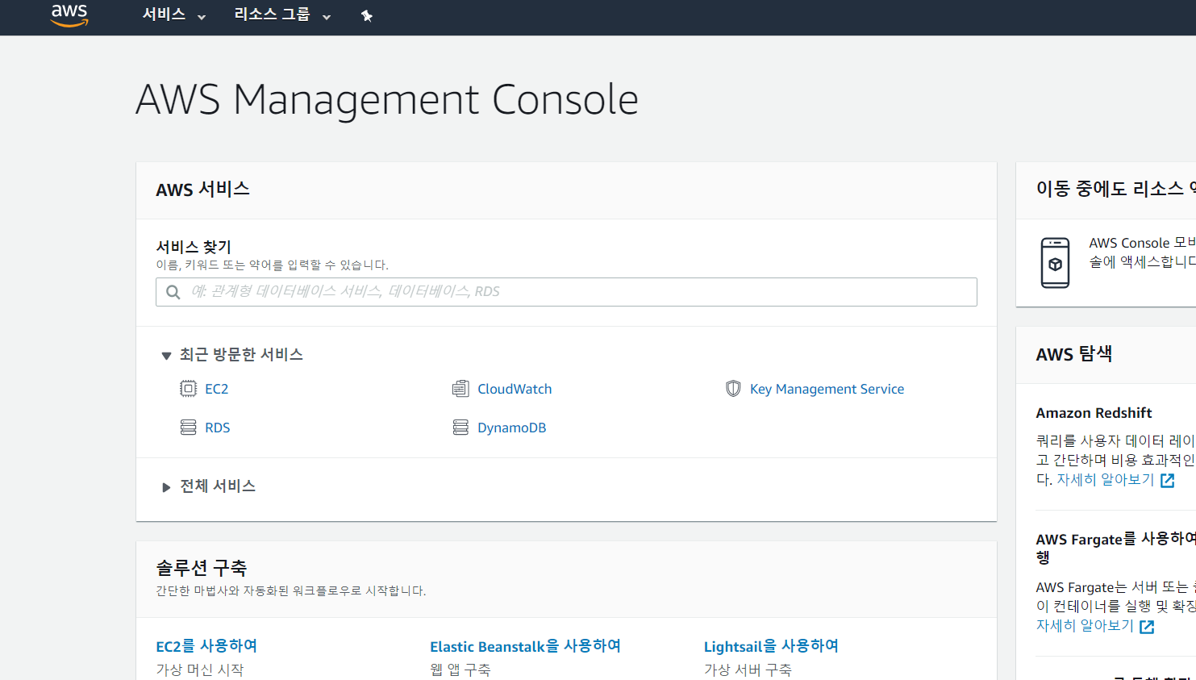Click the 서비스 dropdown chevron
Image resolution: width=1196 pixels, height=680 pixels.
pyautogui.click(x=202, y=17)
